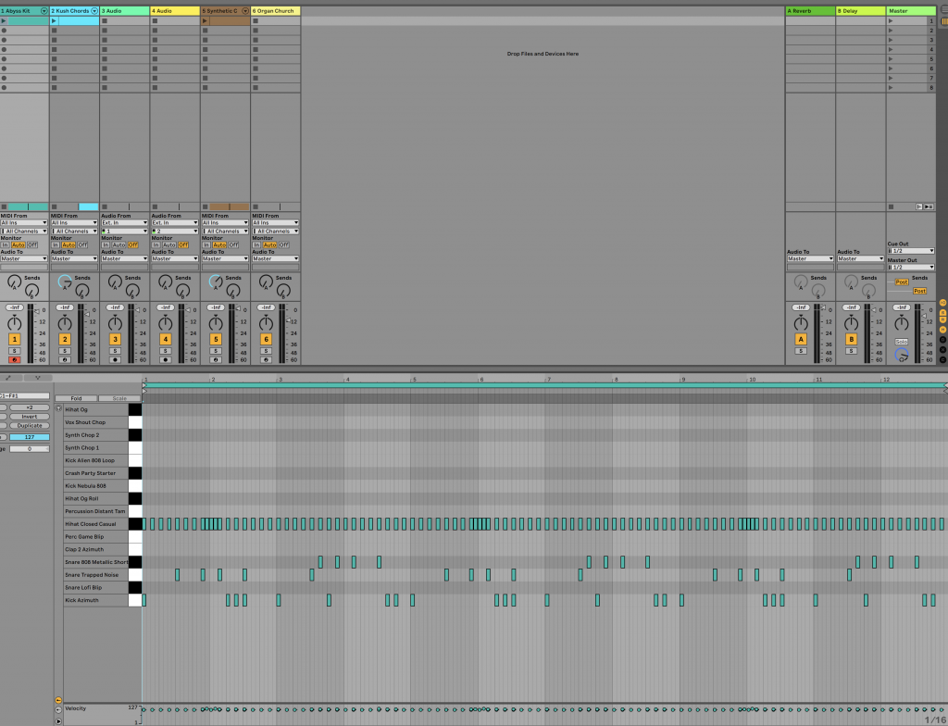This screenshot has width=948, height=726.
Task: Enable Solo on the Master track
Action: click(x=901, y=341)
